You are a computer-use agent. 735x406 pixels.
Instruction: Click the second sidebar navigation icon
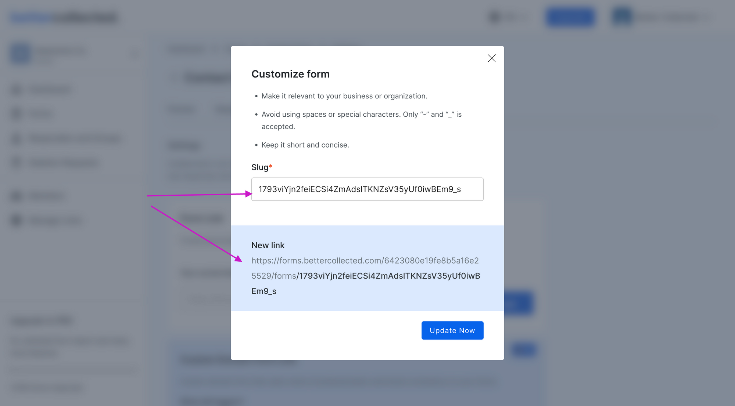17,114
